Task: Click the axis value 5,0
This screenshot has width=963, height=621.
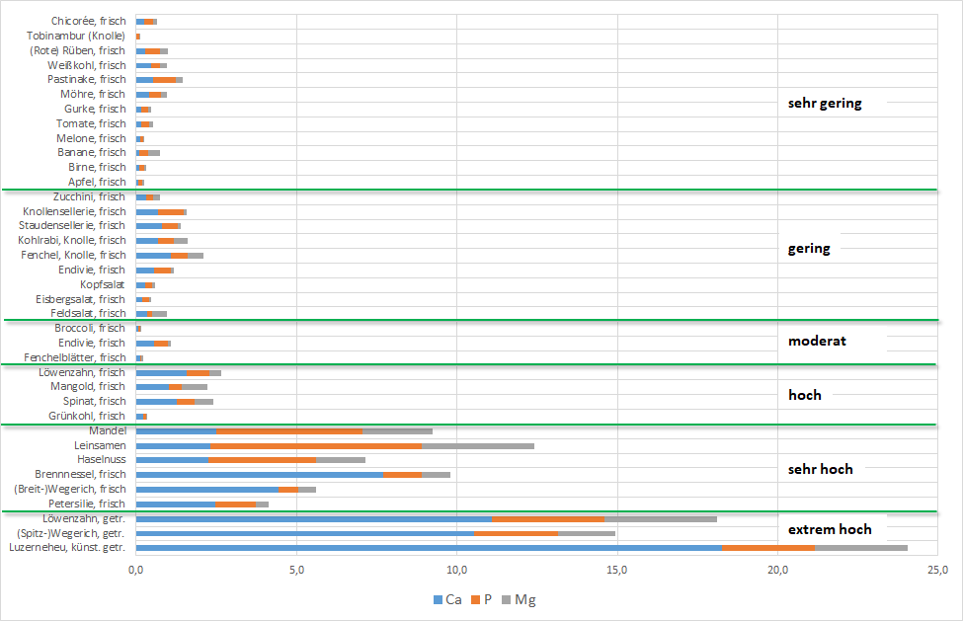Action: click(x=296, y=570)
